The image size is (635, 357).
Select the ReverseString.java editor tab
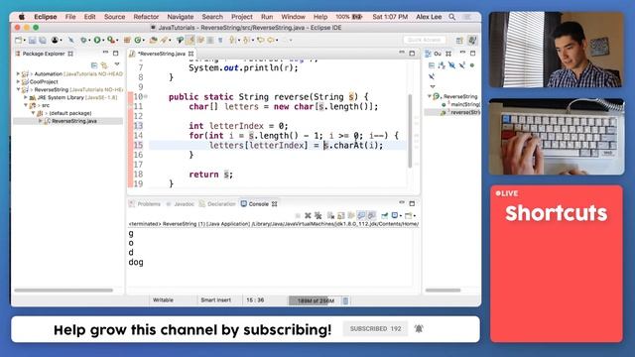coord(161,54)
